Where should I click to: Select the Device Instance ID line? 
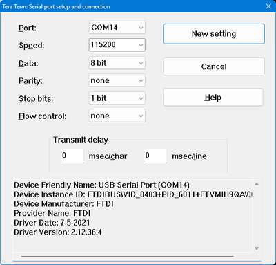point(133,194)
